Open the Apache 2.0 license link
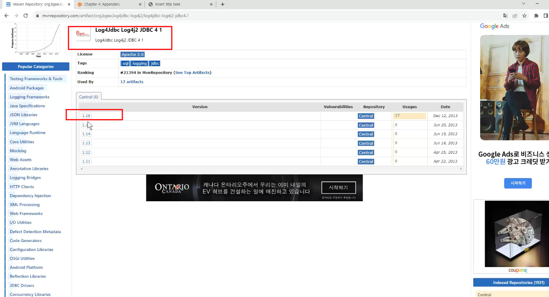Screen dimensions: 549x297 point(132,55)
